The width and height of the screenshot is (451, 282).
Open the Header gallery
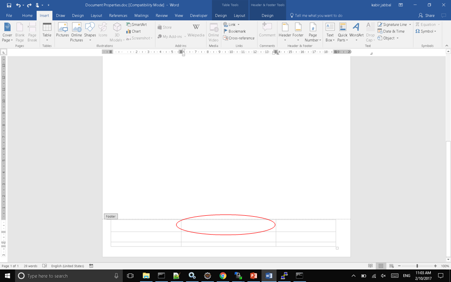click(285, 32)
